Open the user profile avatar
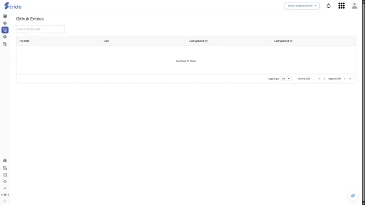Image resolution: width=365 pixels, height=205 pixels. [354, 6]
